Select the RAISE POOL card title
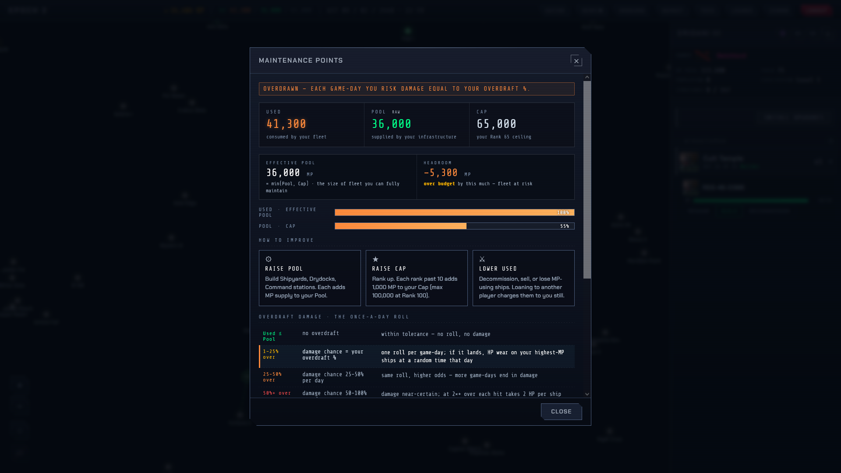The image size is (841, 473). (284, 269)
